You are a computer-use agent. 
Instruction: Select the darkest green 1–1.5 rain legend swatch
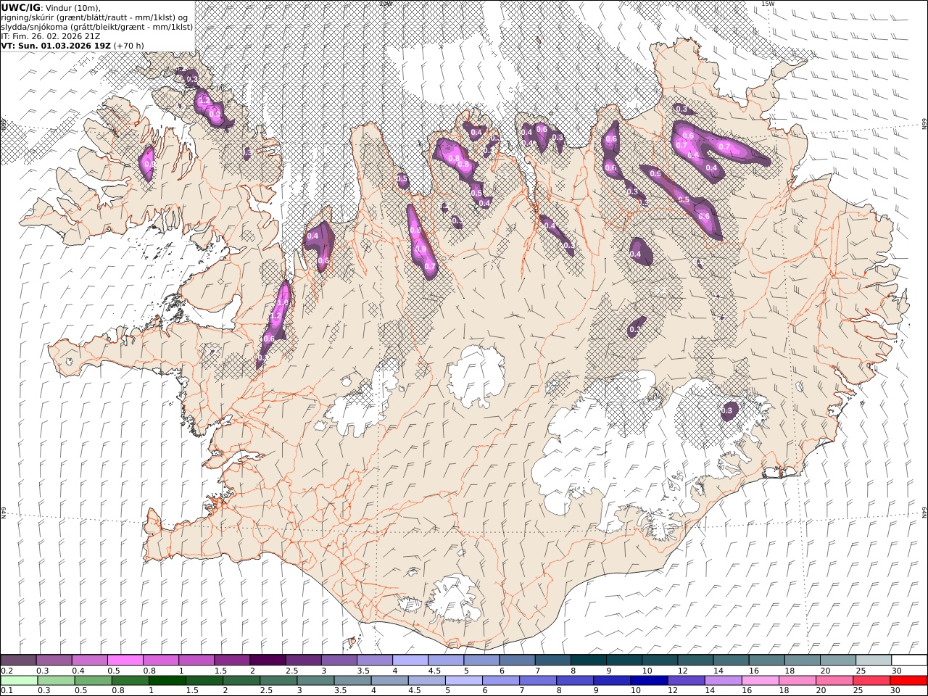167,681
